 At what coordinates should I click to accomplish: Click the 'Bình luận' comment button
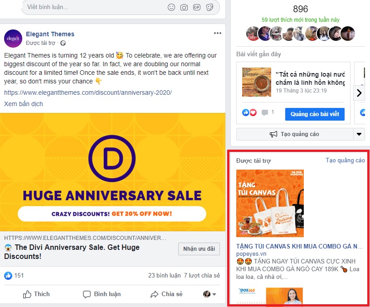(x=102, y=294)
